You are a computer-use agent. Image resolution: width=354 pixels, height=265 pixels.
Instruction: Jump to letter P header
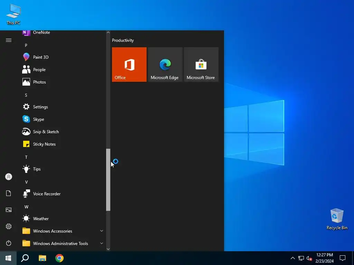point(26,46)
